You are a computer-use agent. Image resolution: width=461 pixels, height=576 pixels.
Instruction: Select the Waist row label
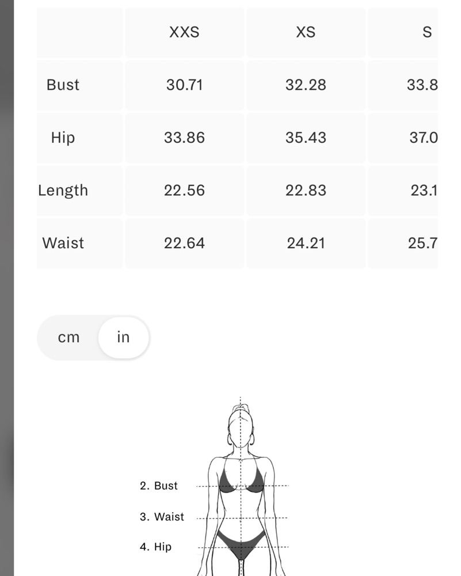point(63,243)
